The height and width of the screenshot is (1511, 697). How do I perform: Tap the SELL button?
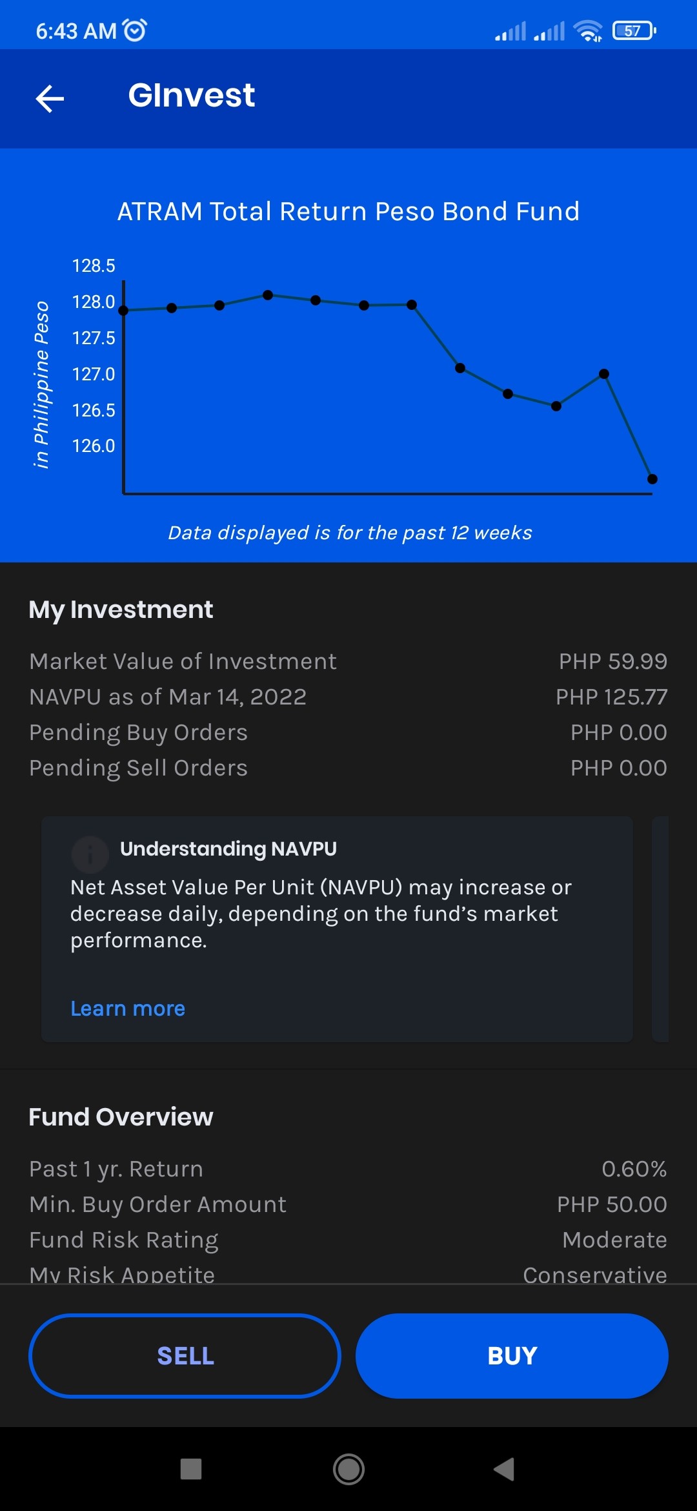click(x=185, y=1355)
